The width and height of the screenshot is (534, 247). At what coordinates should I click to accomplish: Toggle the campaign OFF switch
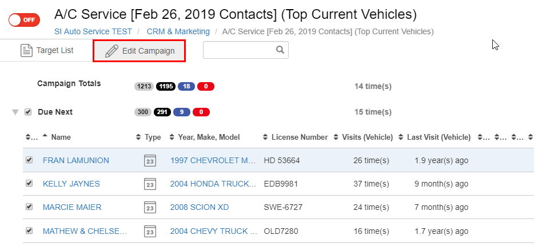[24, 20]
